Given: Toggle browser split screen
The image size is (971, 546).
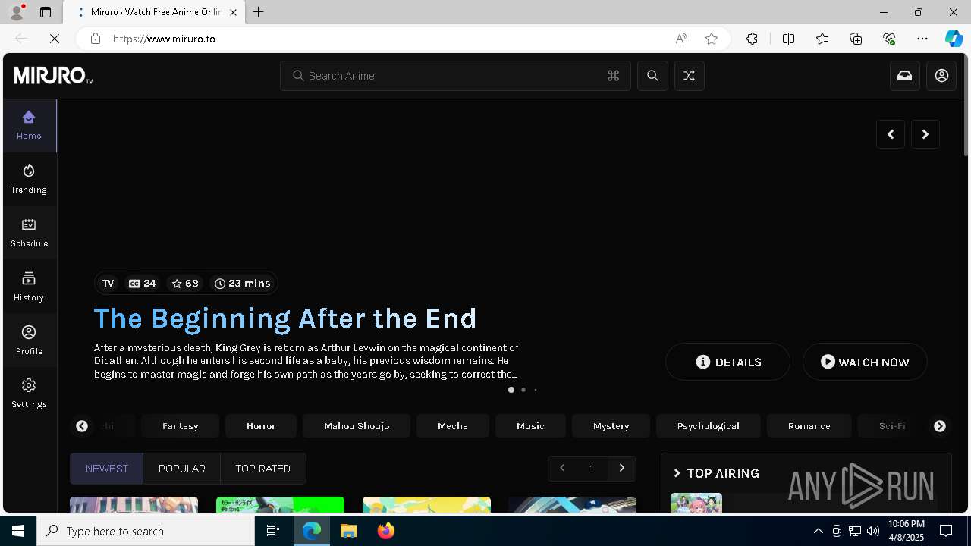Looking at the screenshot, I should point(788,39).
